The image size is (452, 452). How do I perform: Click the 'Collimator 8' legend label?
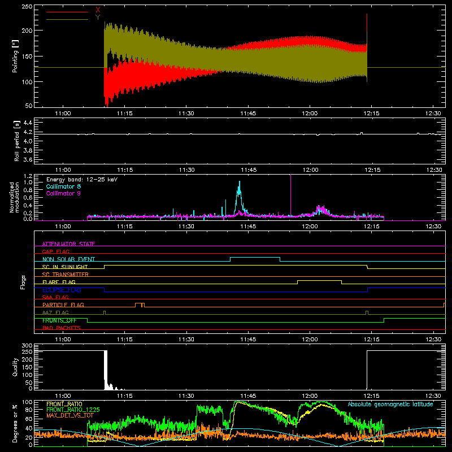63,186
